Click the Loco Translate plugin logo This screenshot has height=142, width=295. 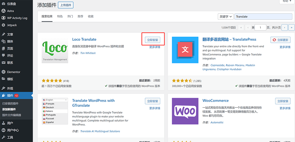[x=55, y=50]
